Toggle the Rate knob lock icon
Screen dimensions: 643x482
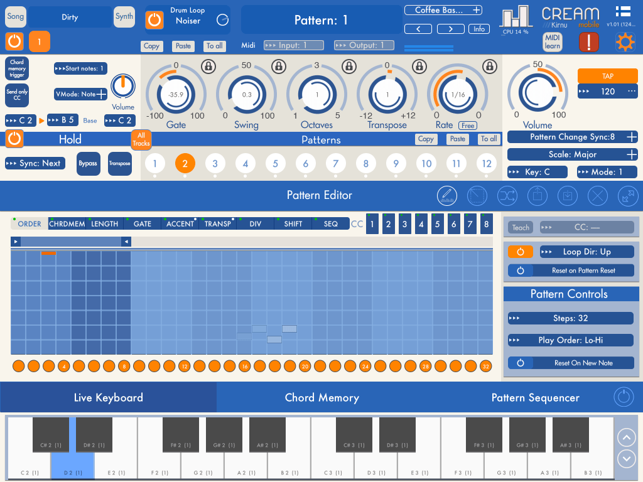(490, 66)
